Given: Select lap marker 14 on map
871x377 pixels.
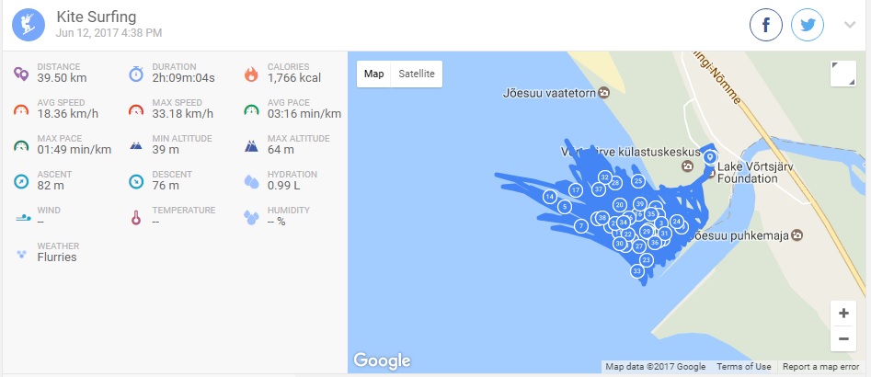Looking at the screenshot, I should (x=549, y=197).
